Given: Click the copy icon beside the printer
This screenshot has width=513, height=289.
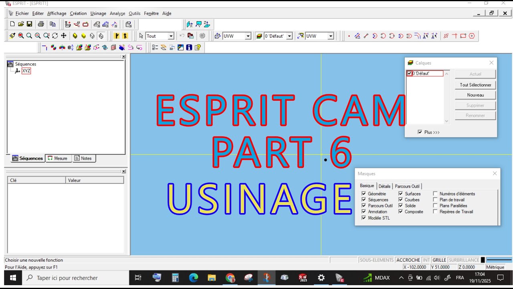Looking at the screenshot, I should pos(53,24).
